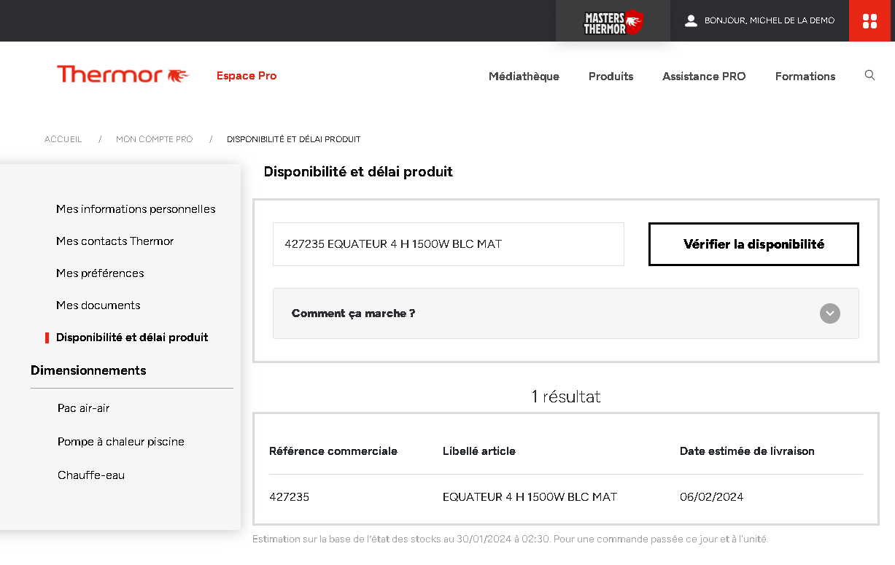Click the 06/02/2024 delivery date cell
Viewport: 895px width, 565px height.
(712, 497)
